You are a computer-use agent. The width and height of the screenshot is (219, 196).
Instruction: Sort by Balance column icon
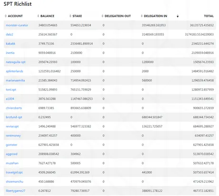[x=38, y=16]
